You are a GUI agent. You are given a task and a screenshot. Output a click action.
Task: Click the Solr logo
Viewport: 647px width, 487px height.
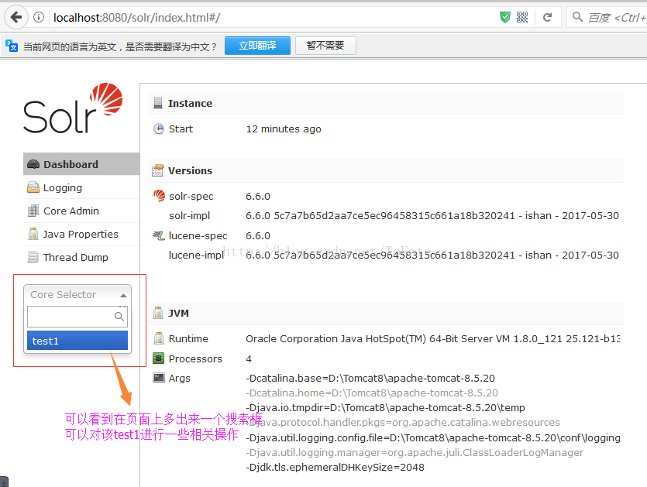click(x=73, y=108)
